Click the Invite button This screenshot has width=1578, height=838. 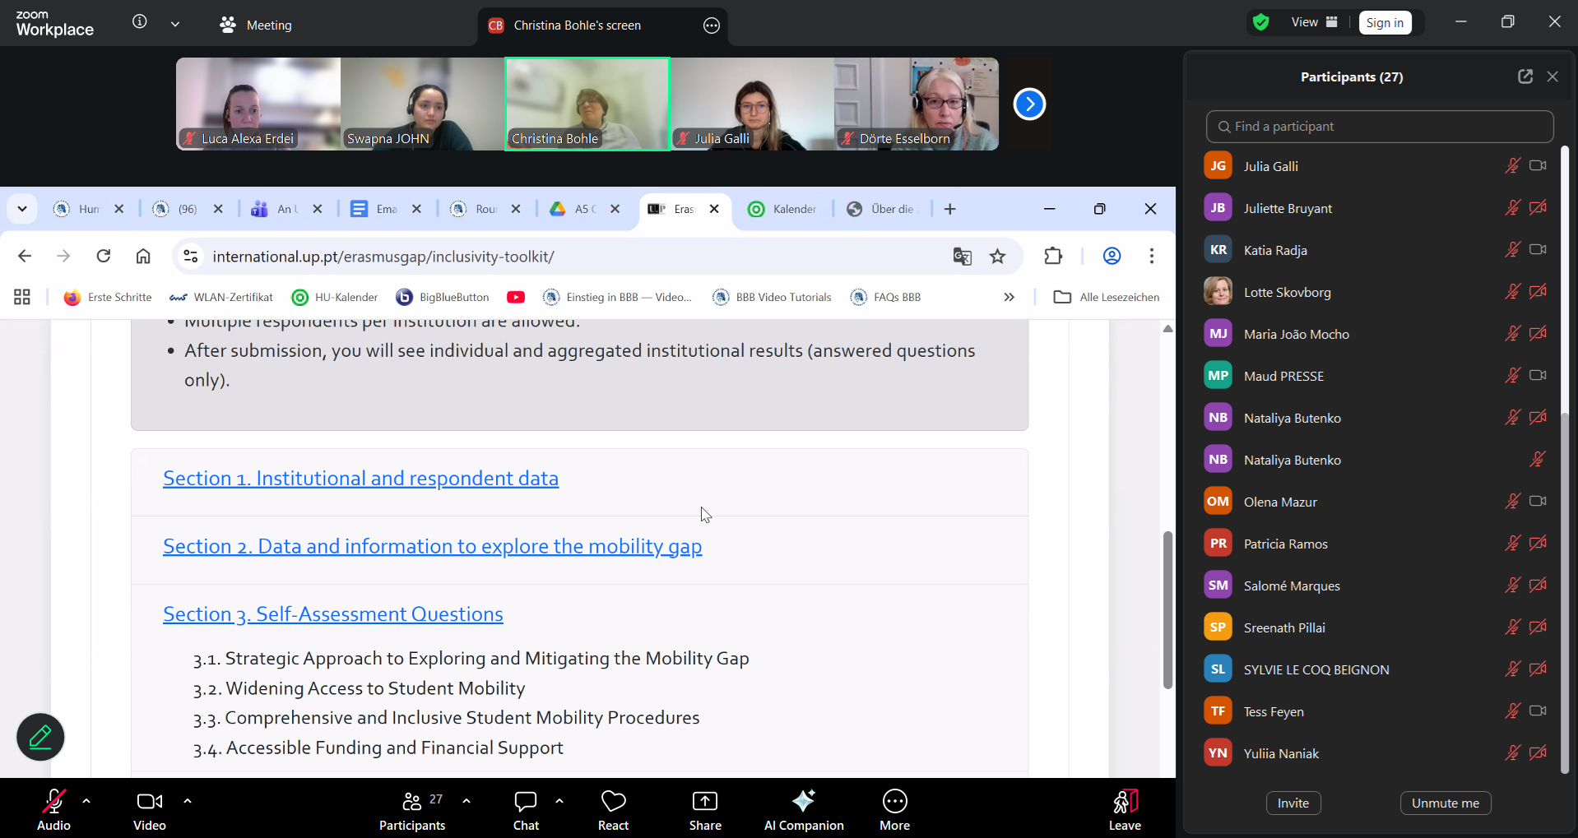[x=1293, y=803]
